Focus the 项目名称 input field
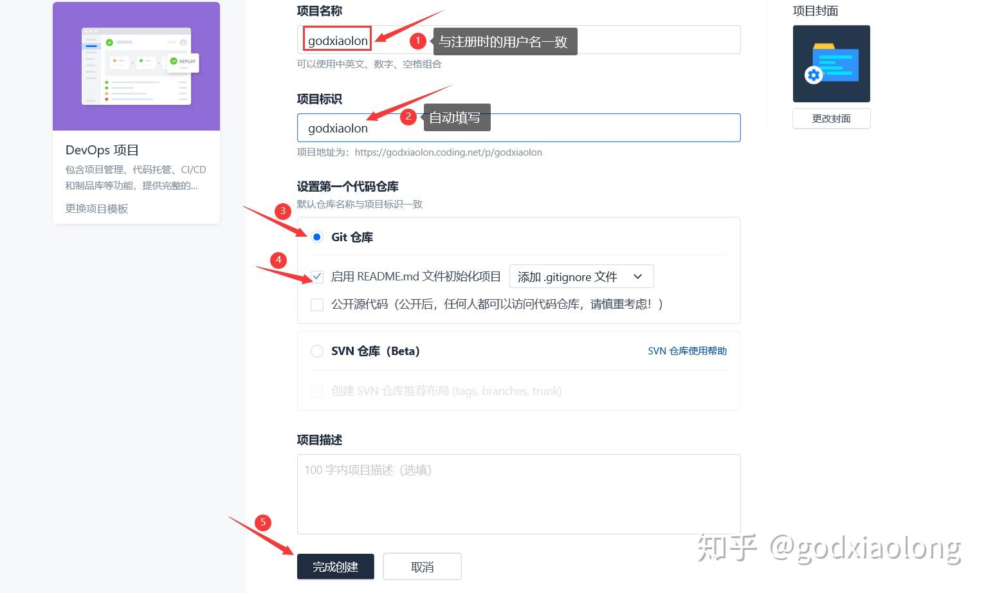 518,40
